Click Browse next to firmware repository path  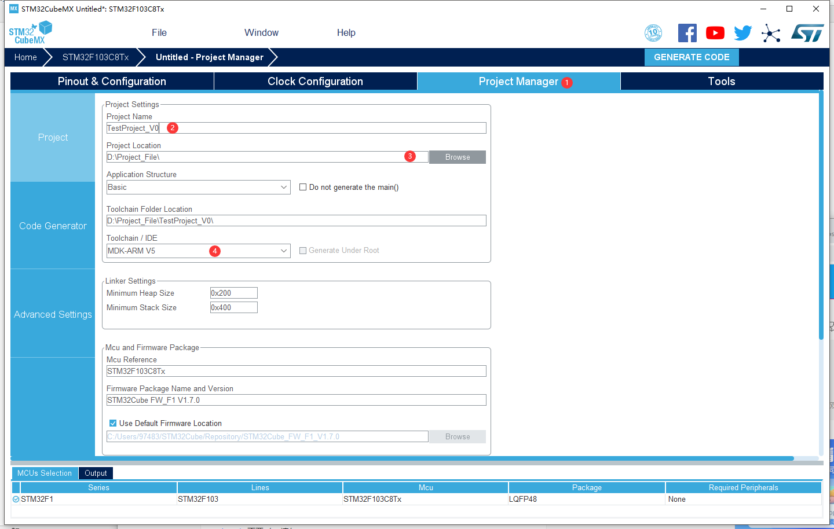[x=458, y=437]
